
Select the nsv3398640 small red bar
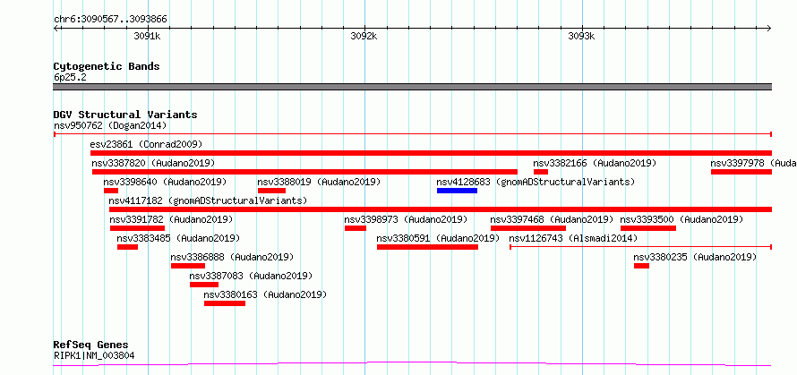(x=111, y=191)
